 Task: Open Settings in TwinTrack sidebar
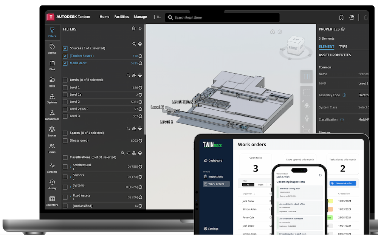pos(211,229)
